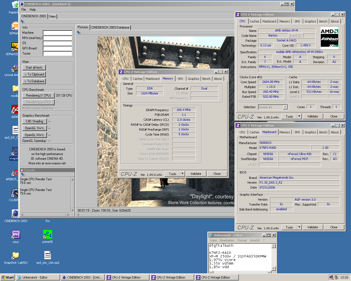Viewport: 351px width, 281px height.
Task: Select the Caches tab in CPU-Z CPU window
Action: click(x=254, y=21)
